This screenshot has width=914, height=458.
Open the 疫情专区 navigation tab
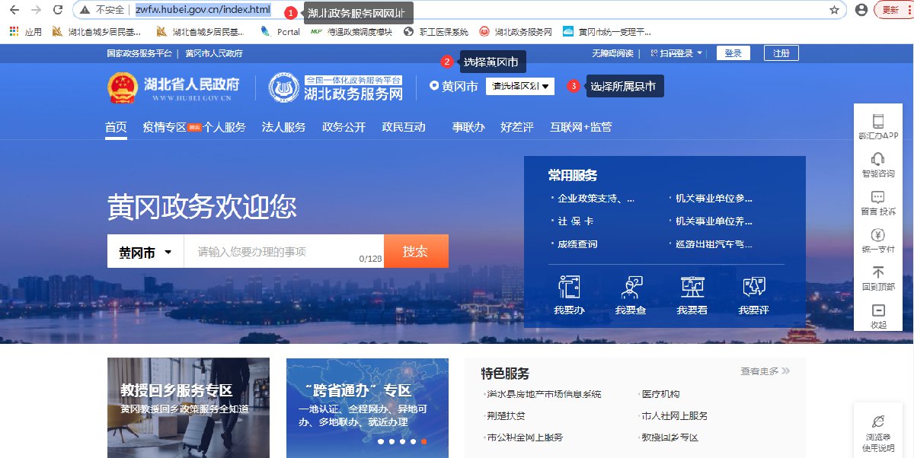point(164,127)
